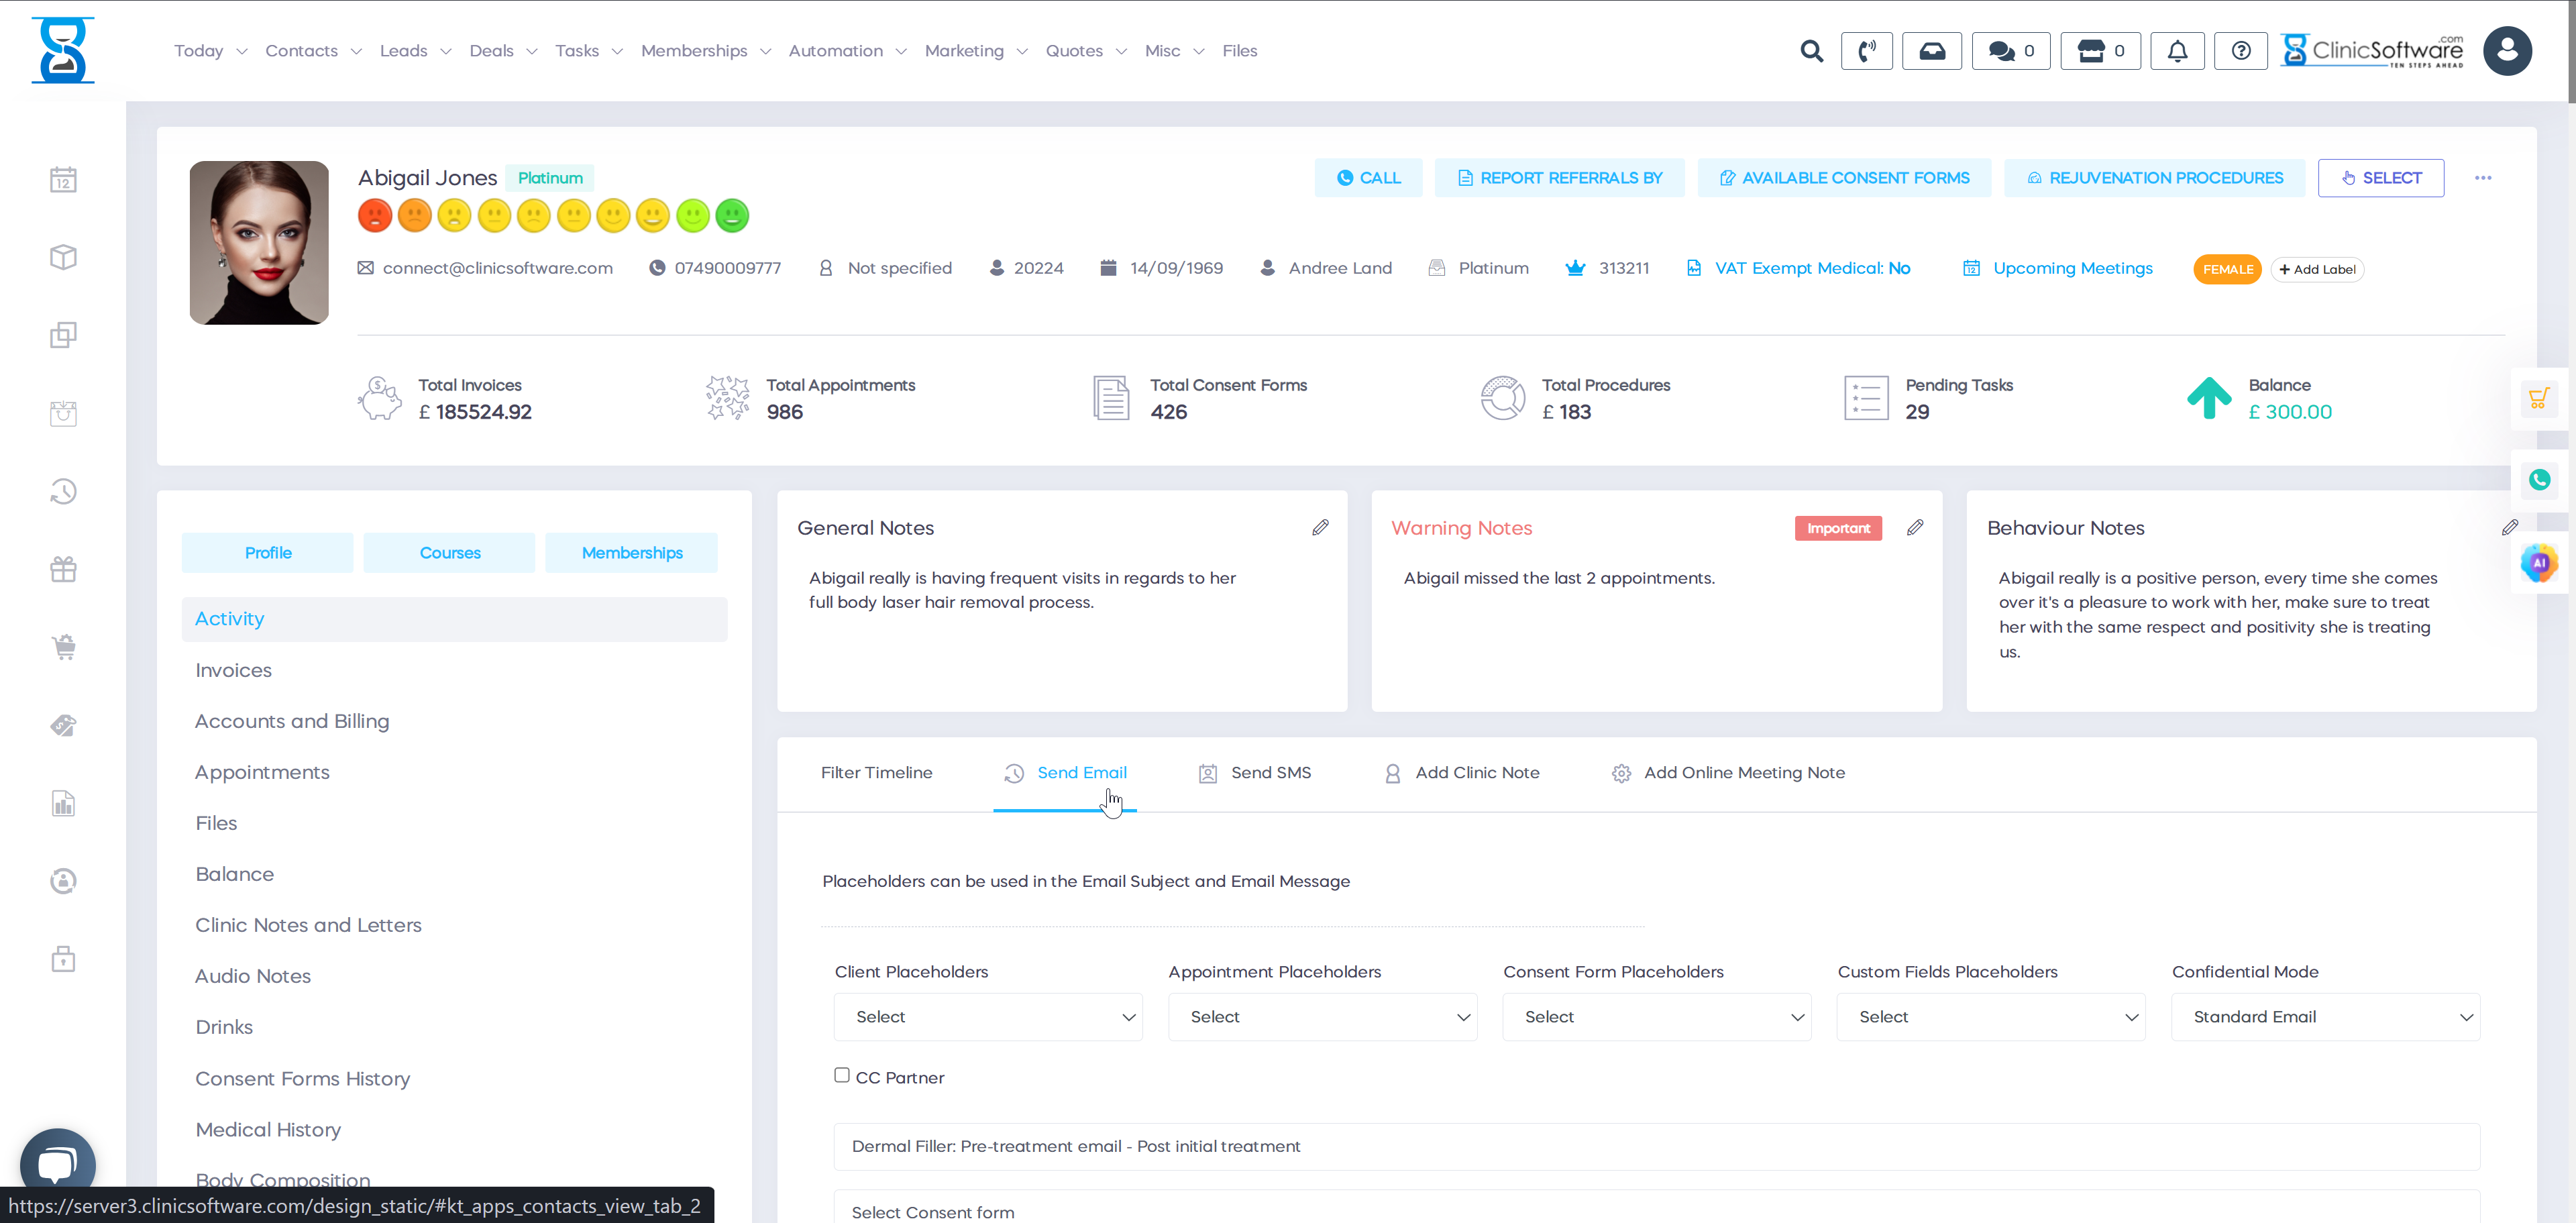Open Invoices in the side menu
2576x1223 pixels.
pos(233,670)
